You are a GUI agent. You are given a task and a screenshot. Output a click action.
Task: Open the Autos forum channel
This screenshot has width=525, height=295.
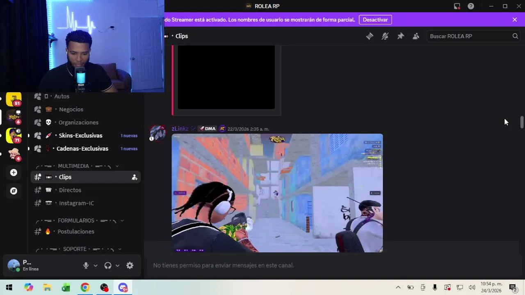click(x=86, y=96)
